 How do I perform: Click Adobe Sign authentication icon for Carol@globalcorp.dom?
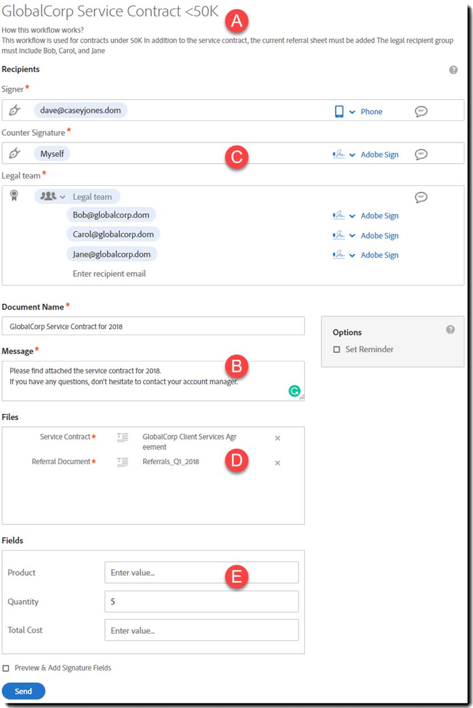[x=339, y=235]
